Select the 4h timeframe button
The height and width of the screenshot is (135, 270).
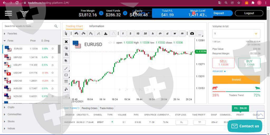pos(160,33)
